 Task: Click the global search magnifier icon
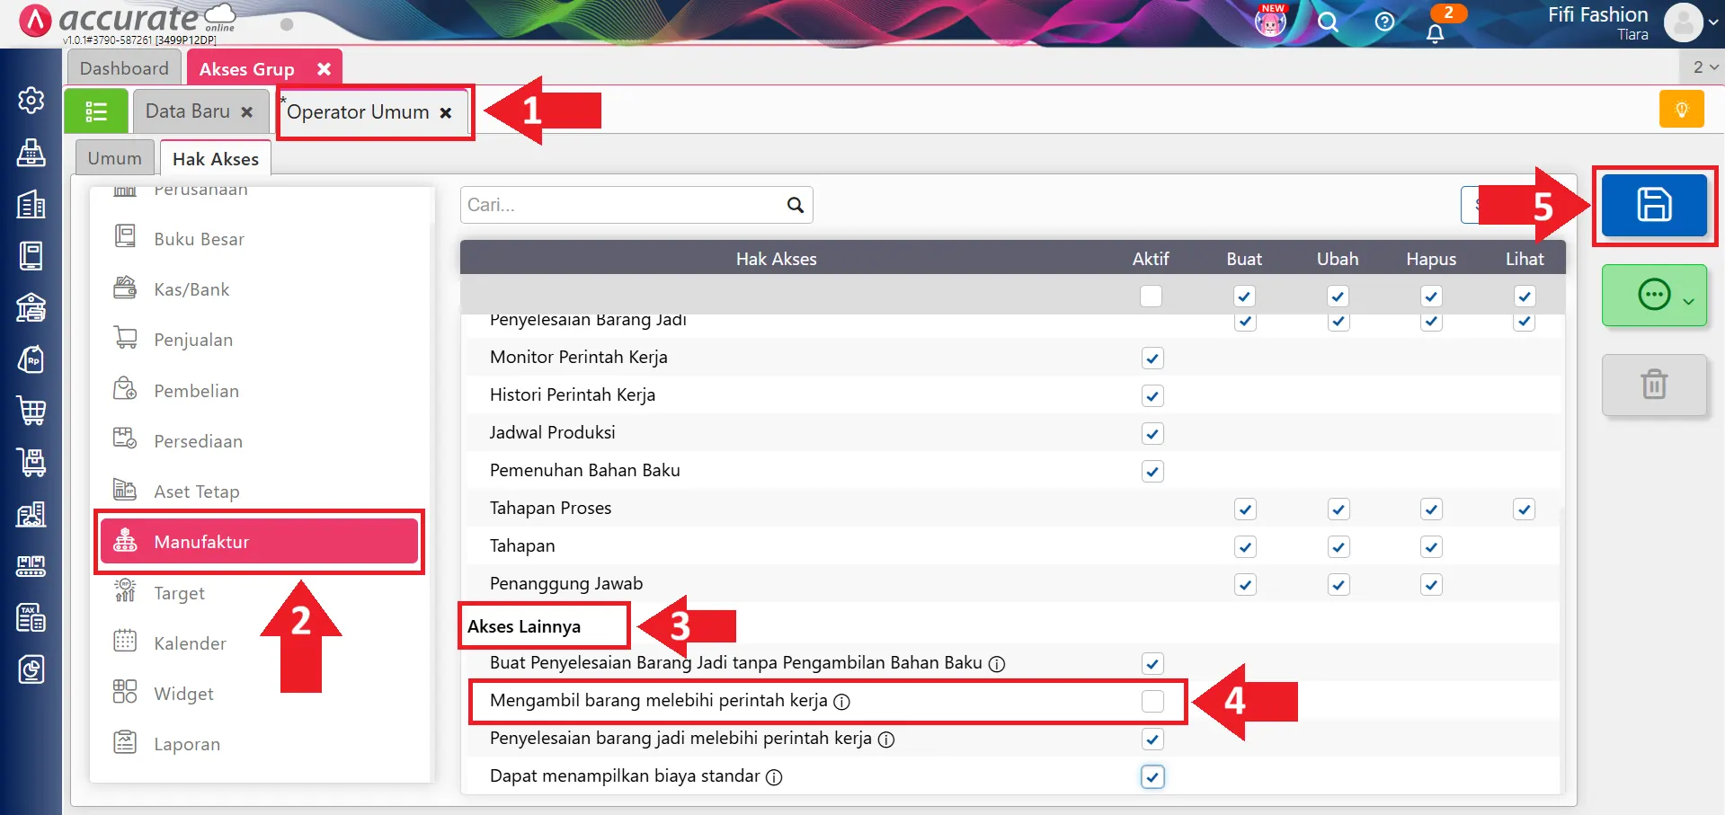pyautogui.click(x=1328, y=22)
